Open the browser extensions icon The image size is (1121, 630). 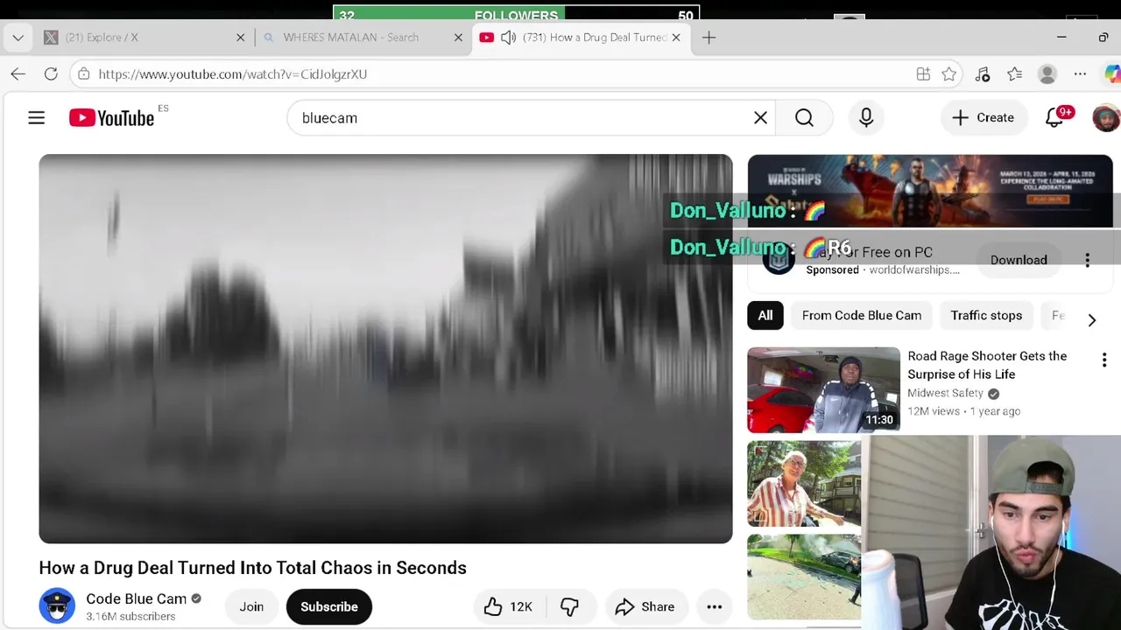983,74
